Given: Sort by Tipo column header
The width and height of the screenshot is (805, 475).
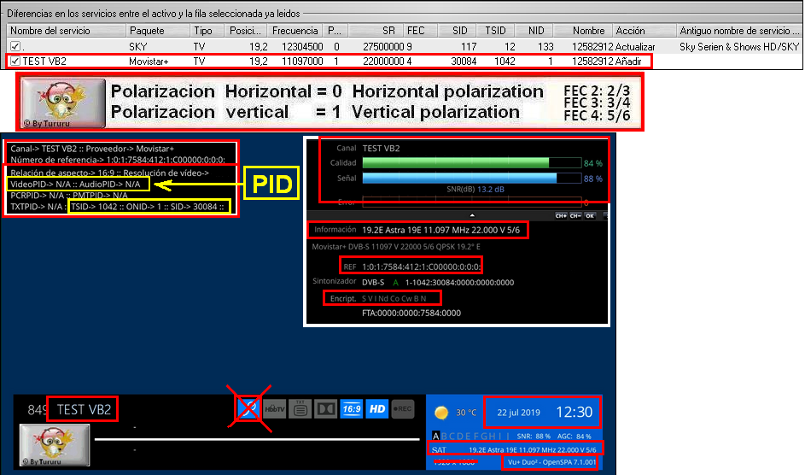Looking at the screenshot, I should (207, 31).
